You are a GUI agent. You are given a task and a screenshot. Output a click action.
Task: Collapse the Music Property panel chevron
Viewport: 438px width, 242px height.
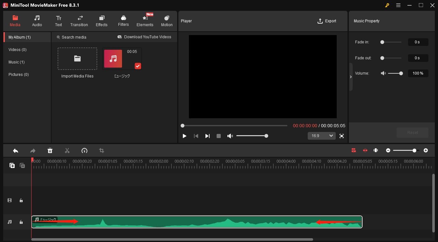tap(351, 77)
